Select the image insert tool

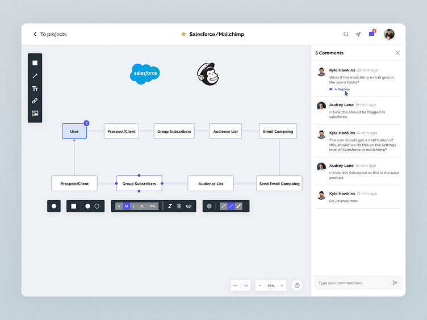35,113
